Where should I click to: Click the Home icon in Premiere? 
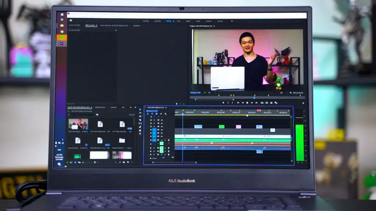coord(71,21)
